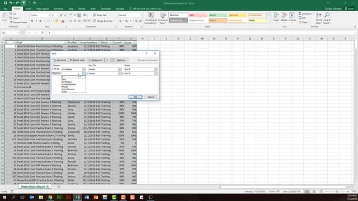The width and height of the screenshot is (358, 201).
Task: Open Order dropdown in Then by row
Action: (x=156, y=74)
